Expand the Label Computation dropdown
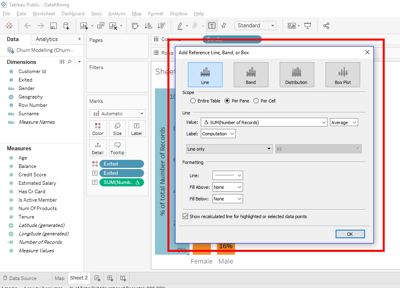Image resolution: width=400 pixels, height=288 pixels. click(218, 134)
